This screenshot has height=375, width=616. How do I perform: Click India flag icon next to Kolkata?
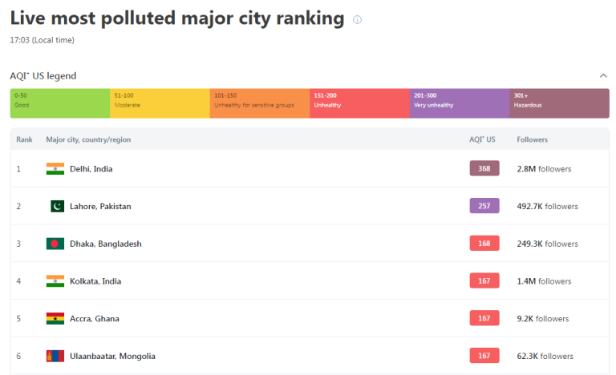(x=55, y=281)
